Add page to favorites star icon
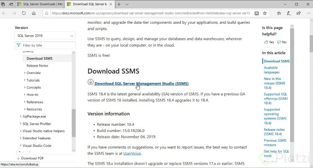 coord(265,13)
